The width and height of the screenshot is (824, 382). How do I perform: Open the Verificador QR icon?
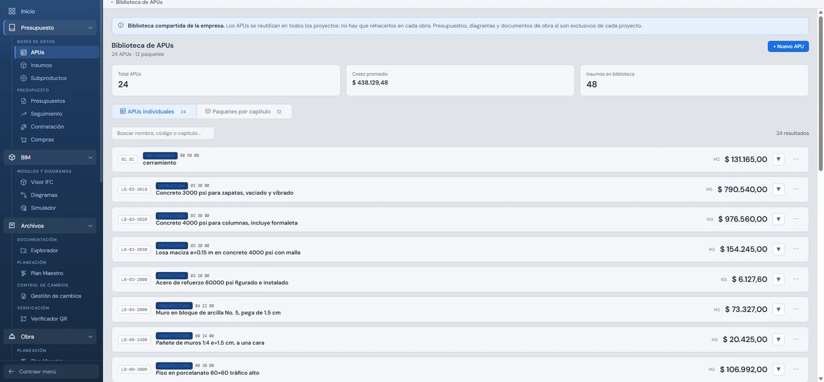23,318
